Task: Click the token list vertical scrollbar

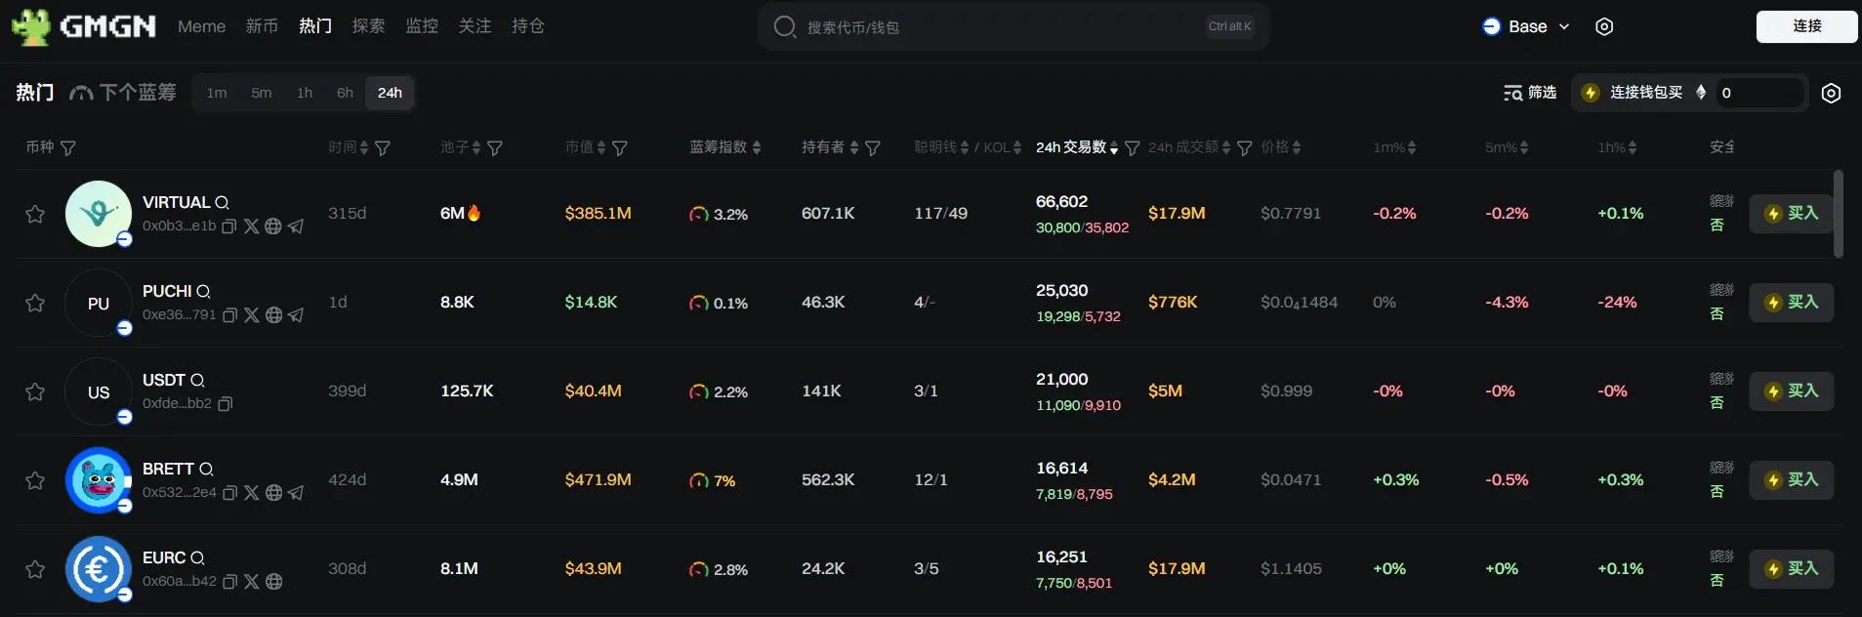Action: tap(1839, 215)
